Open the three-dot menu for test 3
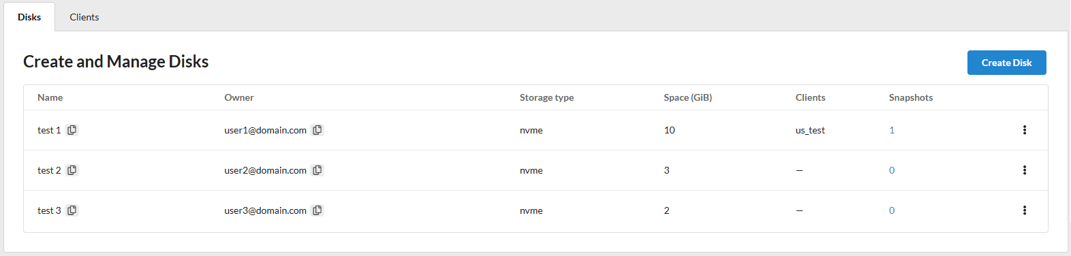 point(1025,210)
